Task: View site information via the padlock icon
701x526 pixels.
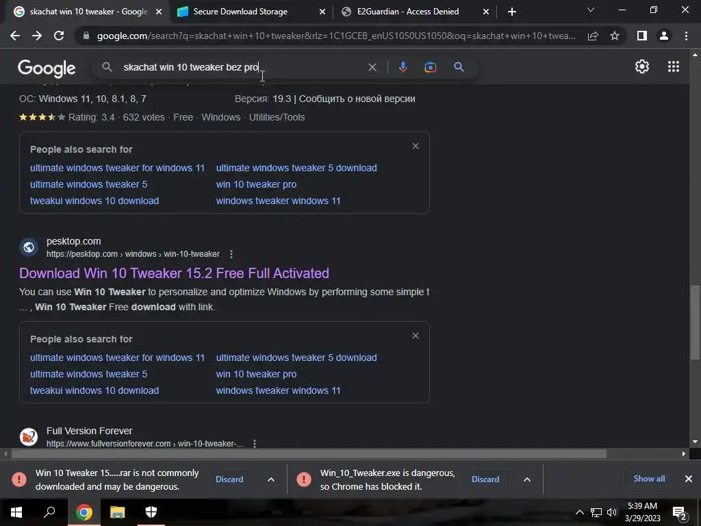Action: pos(86,36)
